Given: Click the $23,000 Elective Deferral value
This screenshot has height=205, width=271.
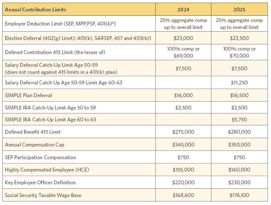Looking at the screenshot, I should pos(184,38).
